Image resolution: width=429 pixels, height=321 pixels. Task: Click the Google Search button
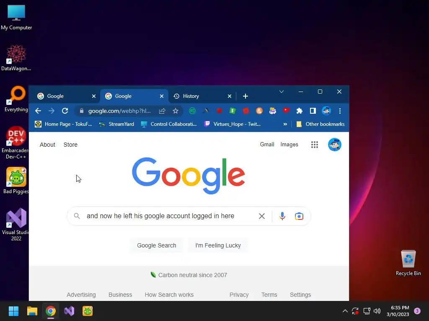click(x=157, y=245)
